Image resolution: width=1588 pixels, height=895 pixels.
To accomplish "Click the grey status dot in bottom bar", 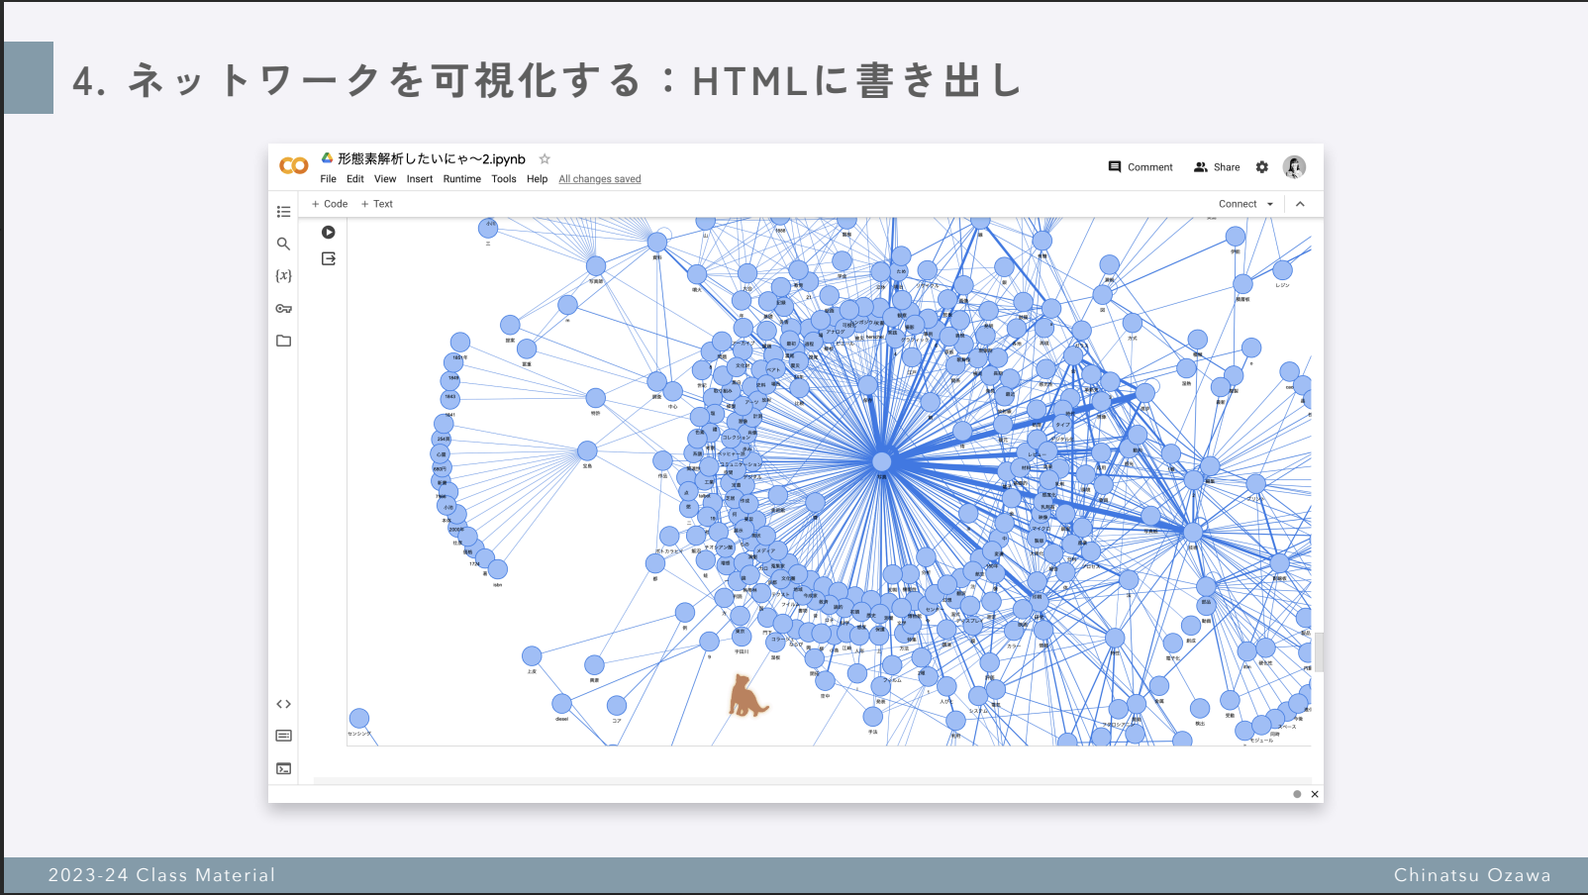I will click(x=1297, y=794).
